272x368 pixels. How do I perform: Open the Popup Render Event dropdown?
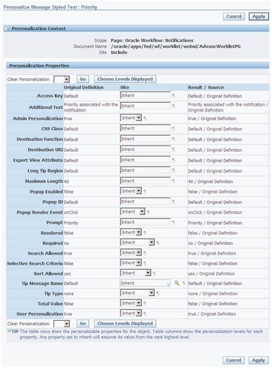click(133, 212)
